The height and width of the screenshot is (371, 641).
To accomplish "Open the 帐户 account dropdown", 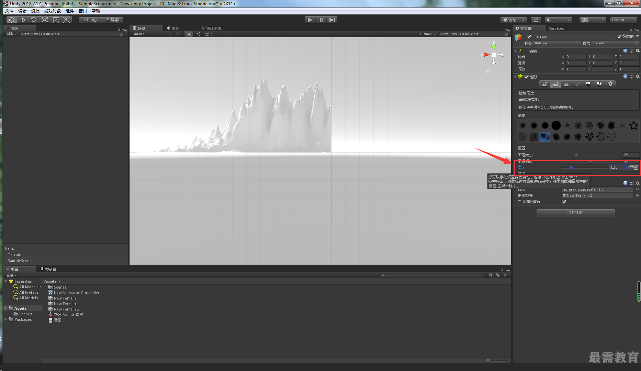I will (559, 20).
